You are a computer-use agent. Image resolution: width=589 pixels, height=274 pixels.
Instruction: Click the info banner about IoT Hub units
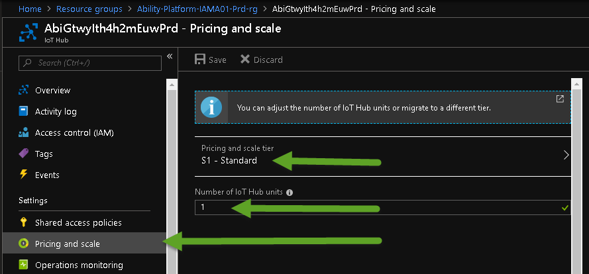coord(383,107)
